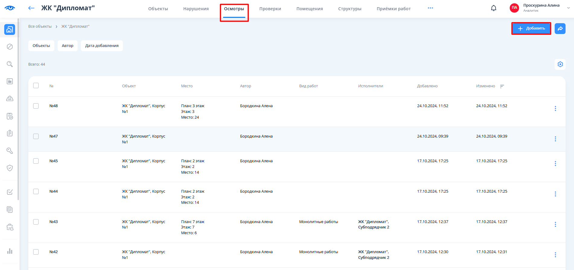Click the notification bell icon
Viewport: 574px width, 270px height.
point(493,8)
